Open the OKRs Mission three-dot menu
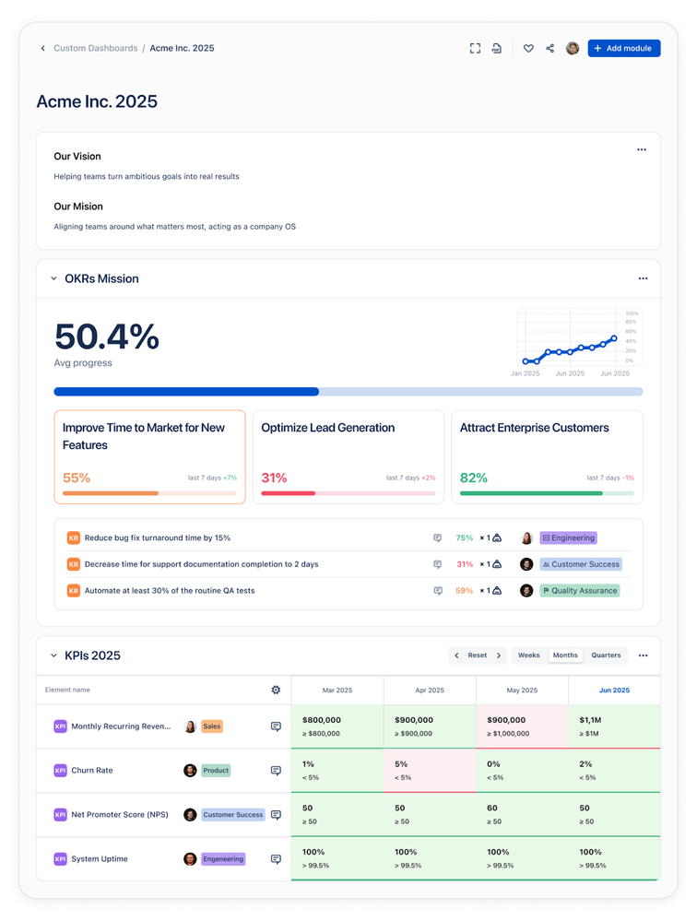This screenshot has height=921, width=697. tap(643, 278)
